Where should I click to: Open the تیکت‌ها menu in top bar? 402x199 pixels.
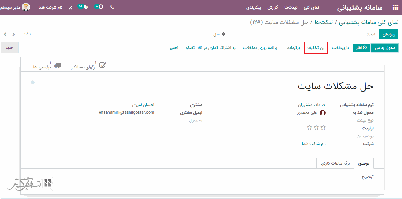[291, 7]
